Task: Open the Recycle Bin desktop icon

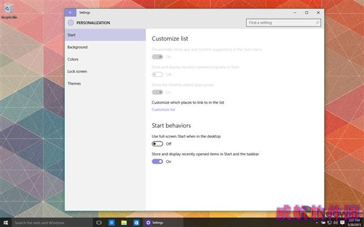Action: (9, 11)
